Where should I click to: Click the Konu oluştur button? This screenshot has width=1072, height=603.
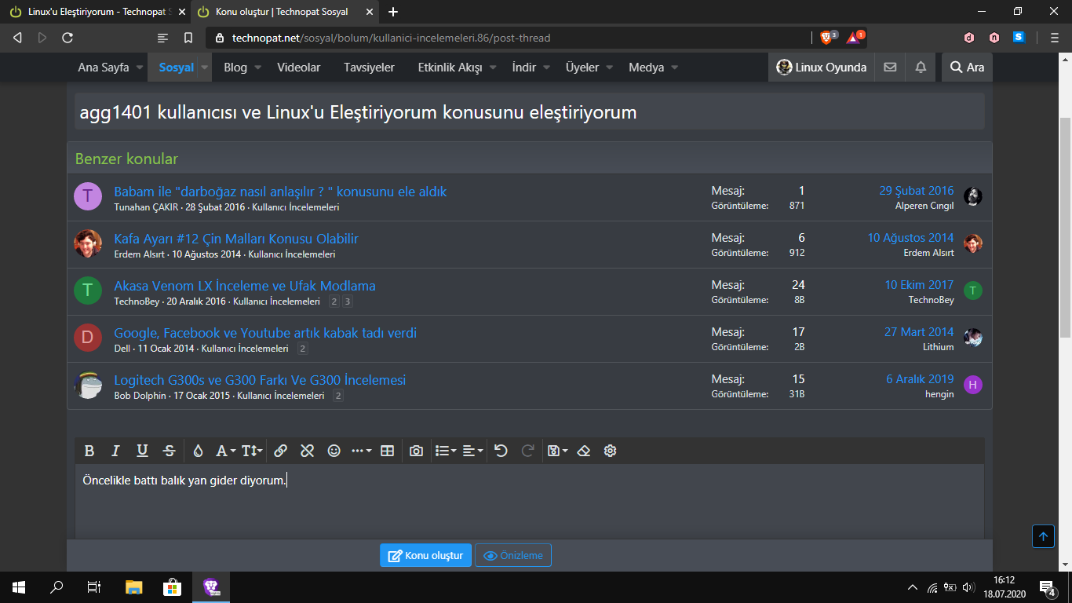coord(425,555)
